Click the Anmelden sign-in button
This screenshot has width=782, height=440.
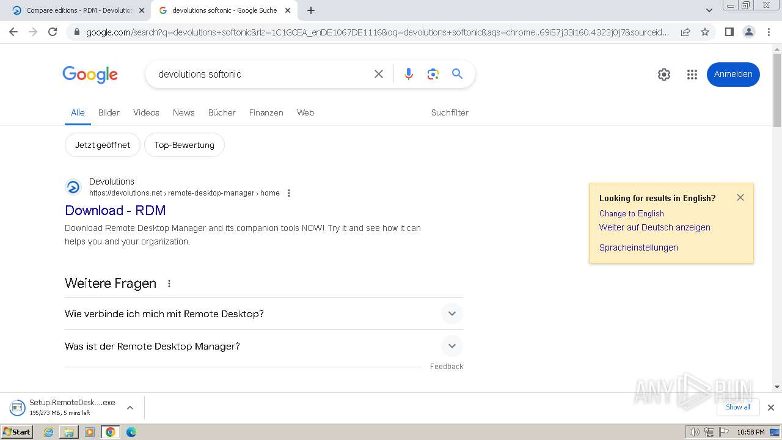click(733, 74)
